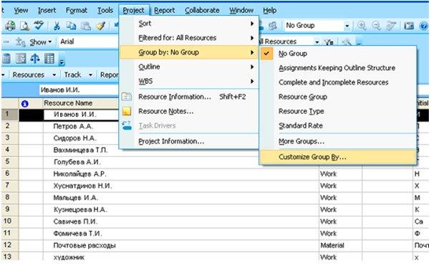Click Filtered for: All Resources entry
The width and height of the screenshot is (431, 266).
(x=189, y=38)
